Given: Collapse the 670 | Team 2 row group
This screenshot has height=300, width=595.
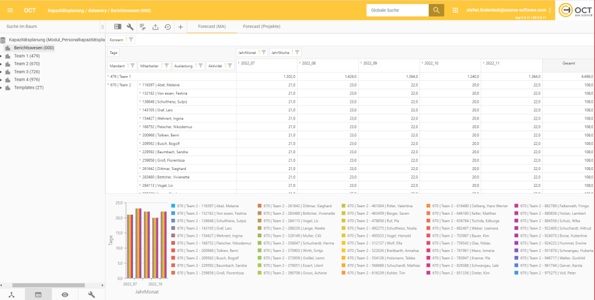Looking at the screenshot, I should coord(108,85).
